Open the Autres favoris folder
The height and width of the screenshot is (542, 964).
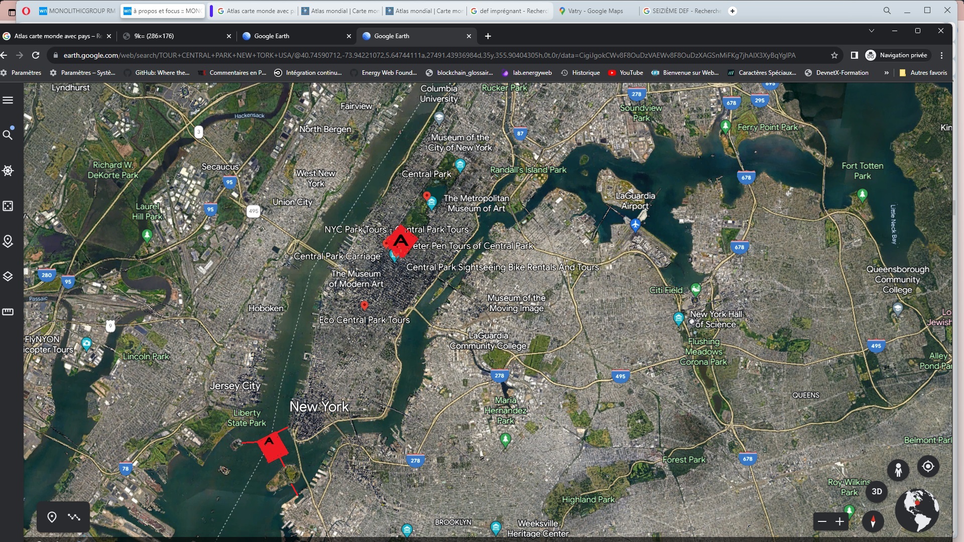923,73
